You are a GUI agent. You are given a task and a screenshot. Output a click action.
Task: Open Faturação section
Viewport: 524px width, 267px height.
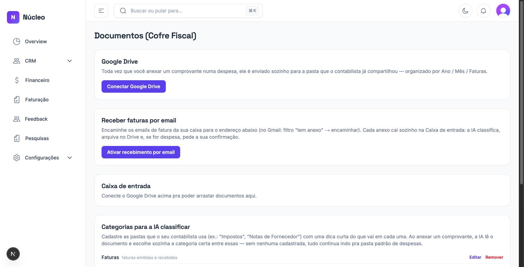[43, 100]
